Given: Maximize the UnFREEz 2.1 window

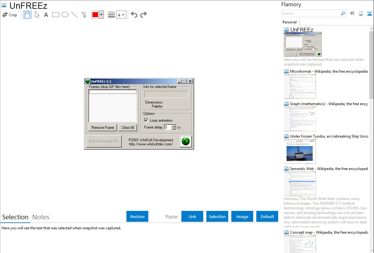Looking at the screenshot, I should 185,81.
